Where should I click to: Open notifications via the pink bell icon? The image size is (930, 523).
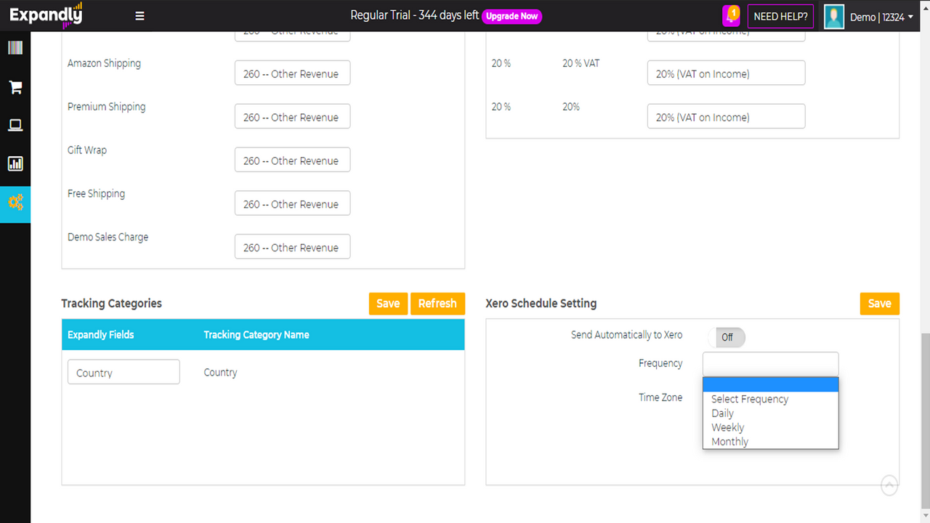pos(730,15)
